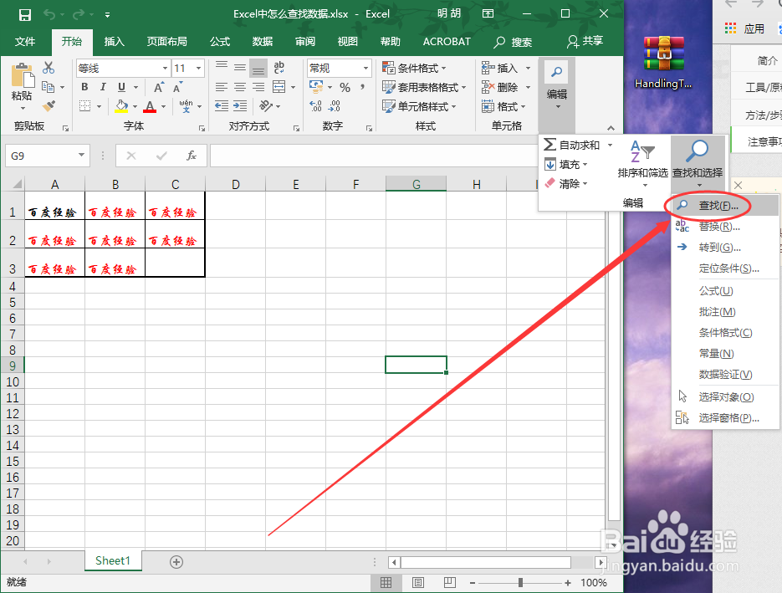Click the Decrease font size icon
Viewport: 782px width, 593px height.
177,87
